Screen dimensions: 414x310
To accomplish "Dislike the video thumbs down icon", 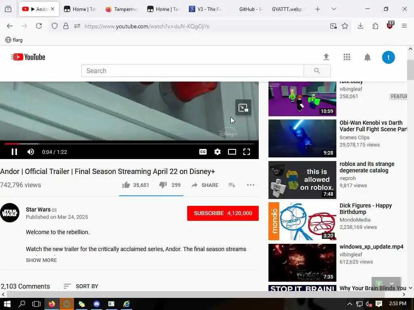I will click(x=163, y=185).
